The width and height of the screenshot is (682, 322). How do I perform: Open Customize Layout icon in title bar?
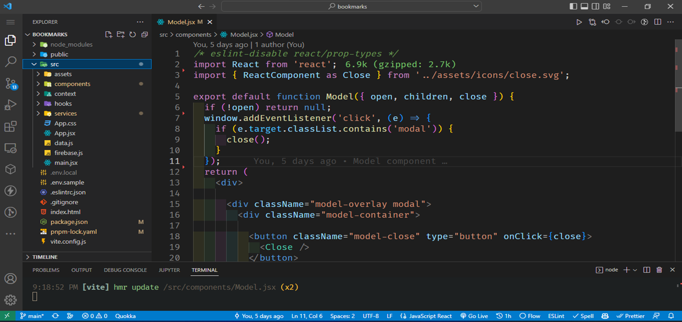(607, 6)
